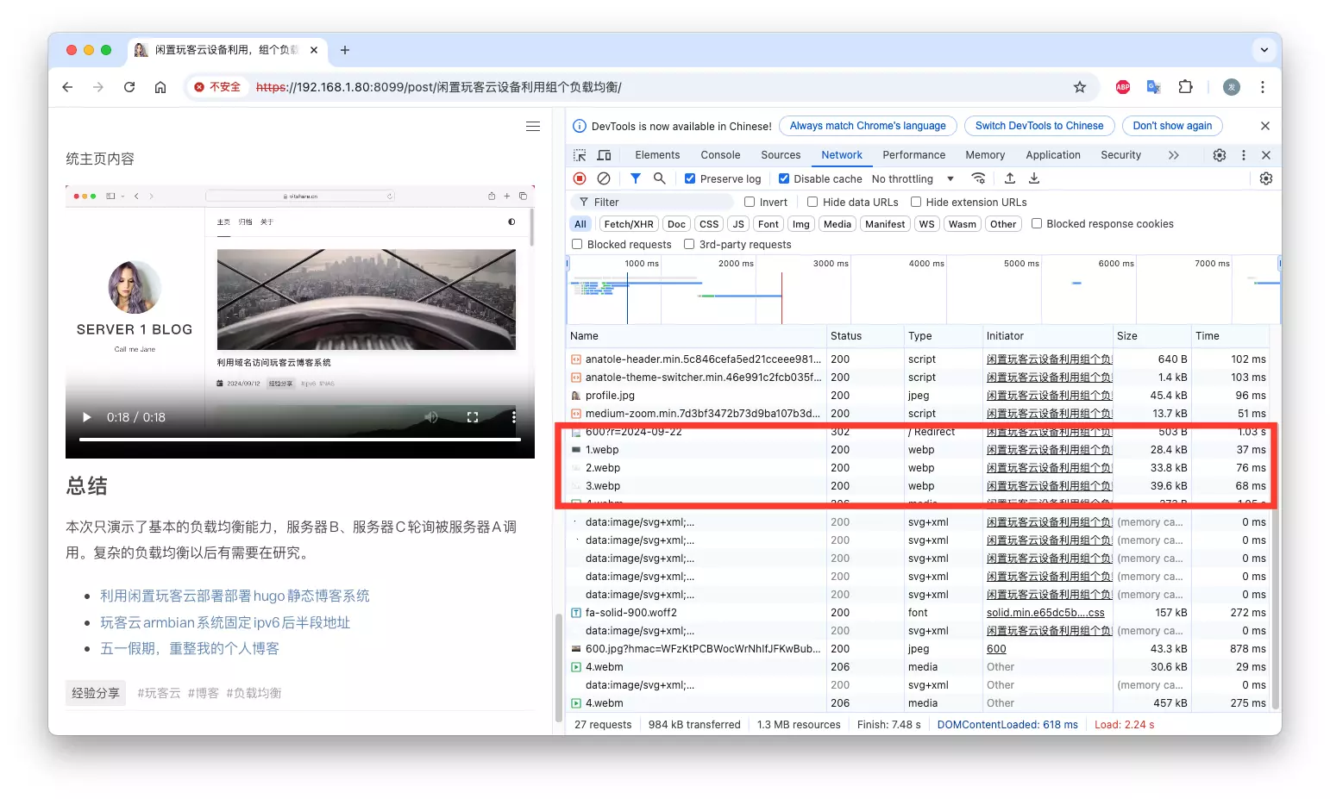Viewport: 1330px width, 799px height.
Task: Open the arbian ipv6 article link
Action: tap(225, 622)
